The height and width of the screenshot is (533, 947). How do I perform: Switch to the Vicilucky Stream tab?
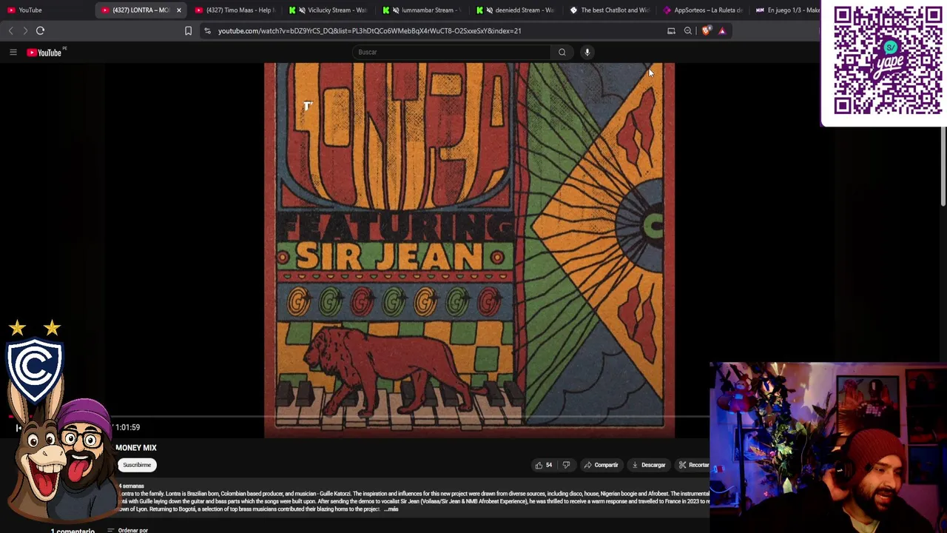(328, 10)
